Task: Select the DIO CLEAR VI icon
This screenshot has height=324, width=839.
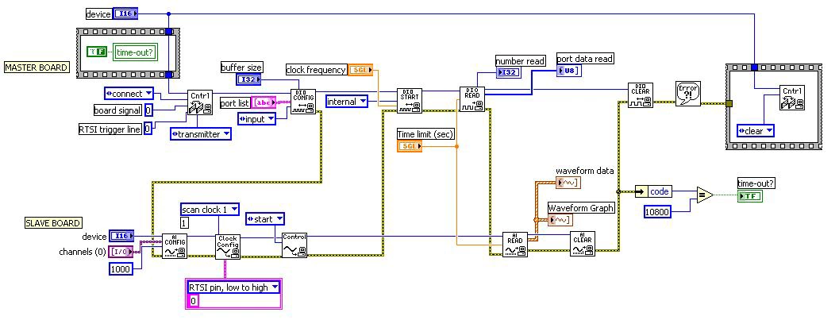Action: (641, 95)
